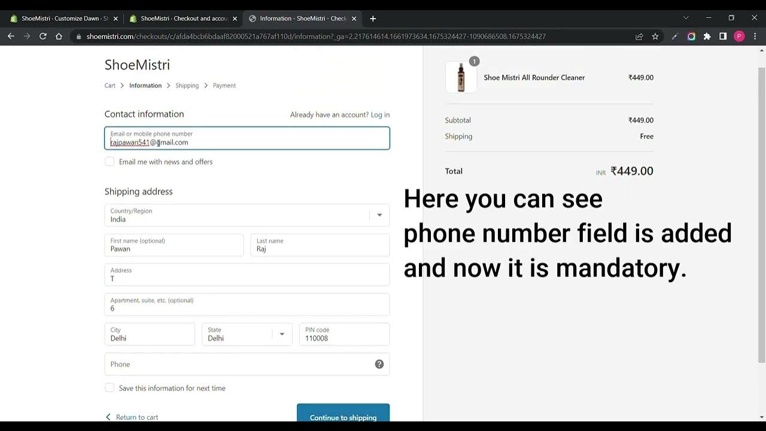
Task: Open the Country/Region dropdown
Action: (247, 215)
